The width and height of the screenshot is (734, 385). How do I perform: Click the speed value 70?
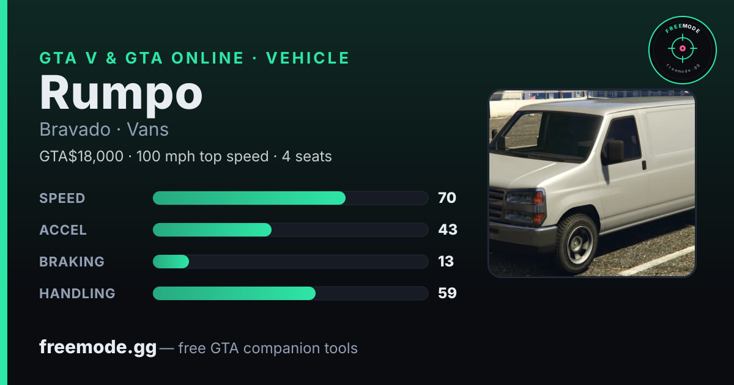click(447, 198)
